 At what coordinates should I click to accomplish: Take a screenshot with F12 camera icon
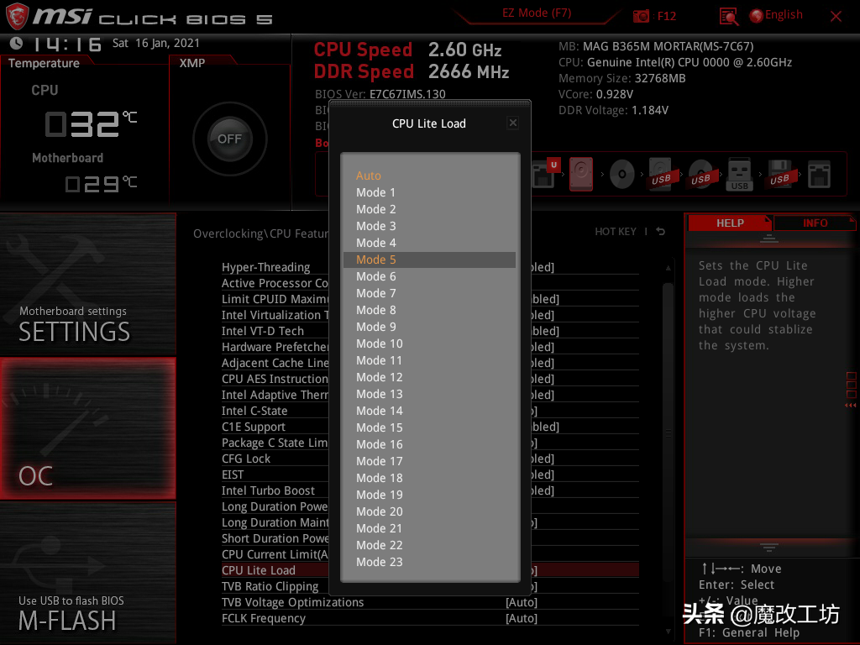[x=641, y=16]
